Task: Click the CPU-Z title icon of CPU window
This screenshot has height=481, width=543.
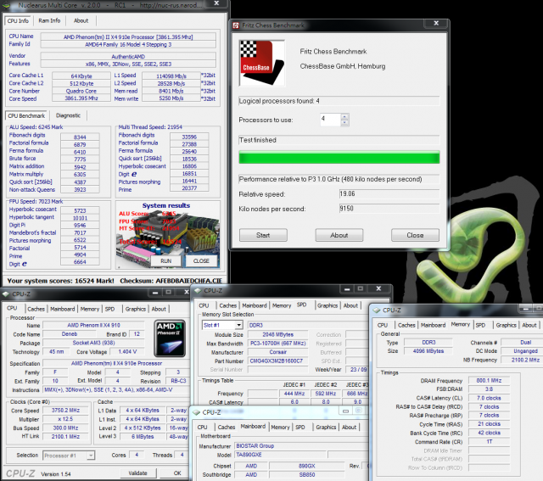Action: pyautogui.click(x=6, y=294)
